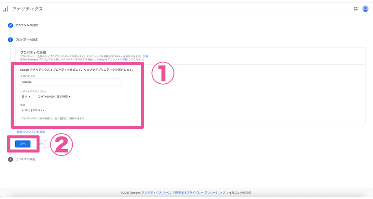Click the step 3 circle icon
The height and width of the screenshot is (199, 373).
[10, 160]
